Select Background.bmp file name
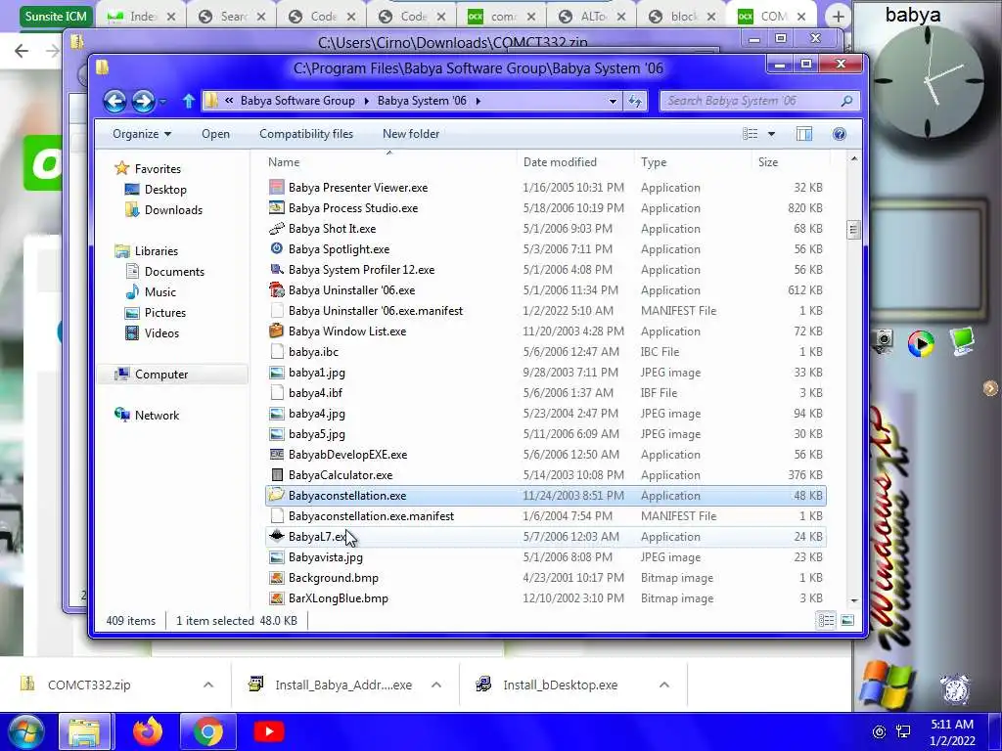 tap(334, 577)
